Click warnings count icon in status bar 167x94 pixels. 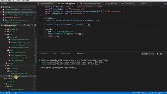tap(10, 93)
